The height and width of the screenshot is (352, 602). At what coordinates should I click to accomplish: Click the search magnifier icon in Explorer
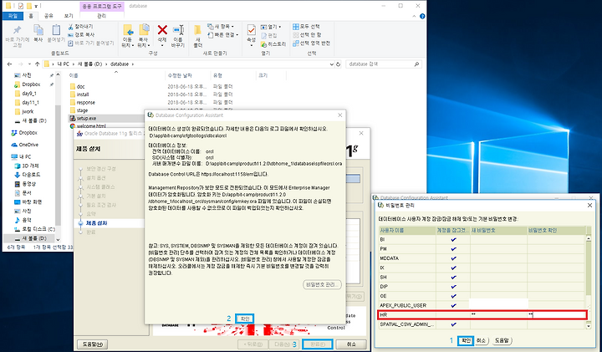[416, 64]
